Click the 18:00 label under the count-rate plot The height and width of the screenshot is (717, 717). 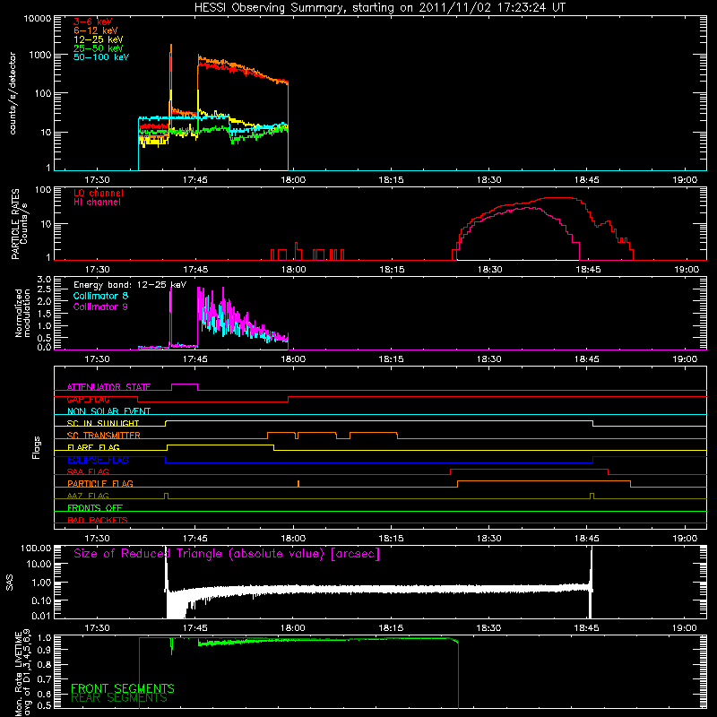coord(293,180)
